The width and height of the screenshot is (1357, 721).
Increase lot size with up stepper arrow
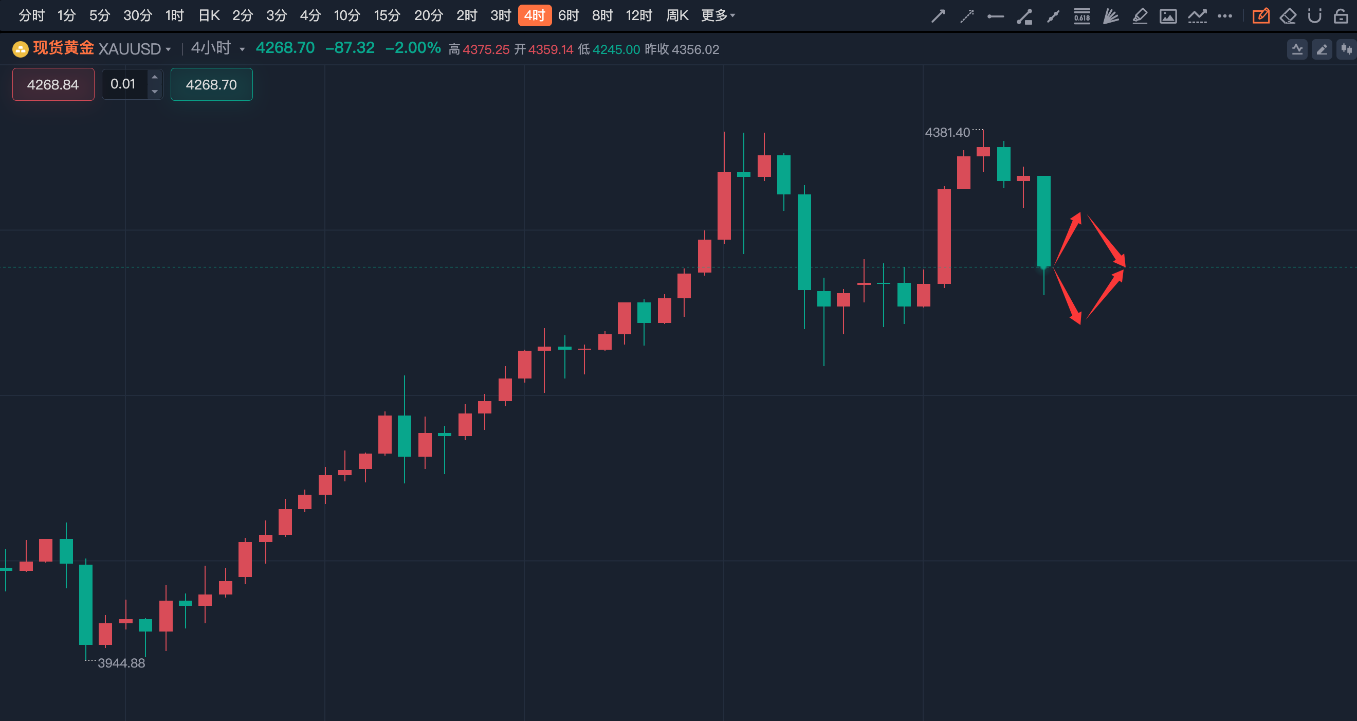point(154,78)
